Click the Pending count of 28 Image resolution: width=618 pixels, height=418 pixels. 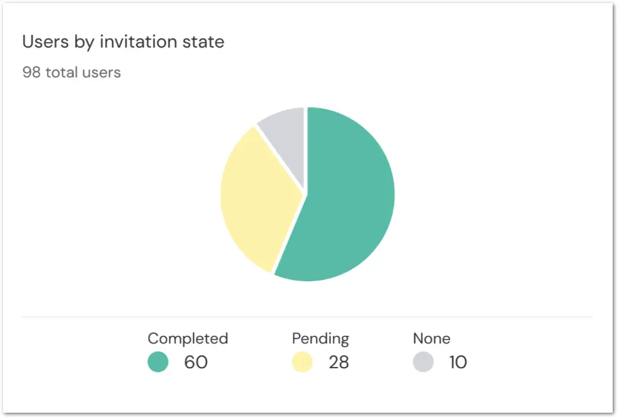pyautogui.click(x=339, y=362)
